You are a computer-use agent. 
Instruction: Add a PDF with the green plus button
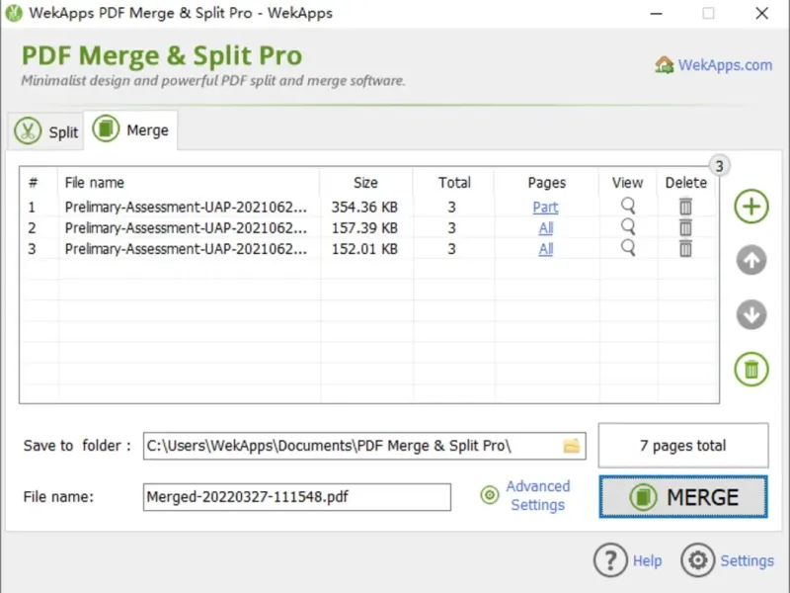pos(751,207)
